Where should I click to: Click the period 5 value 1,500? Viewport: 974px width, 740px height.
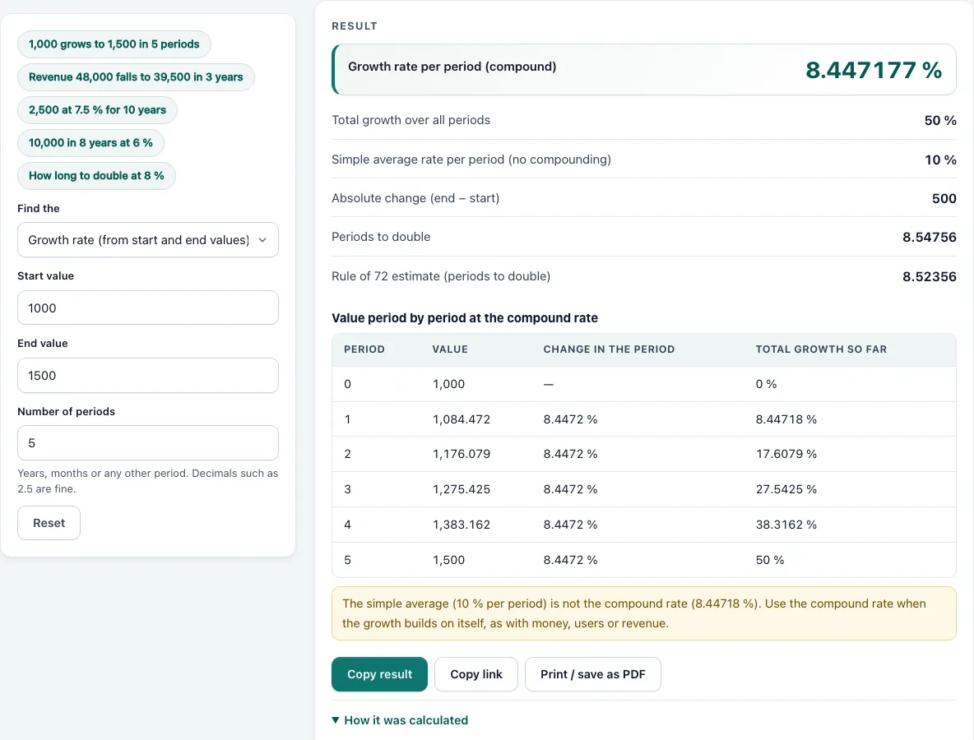click(448, 561)
